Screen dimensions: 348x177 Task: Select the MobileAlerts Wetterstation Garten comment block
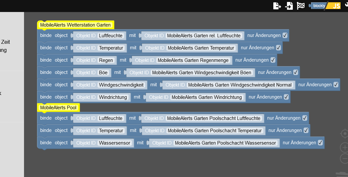pyautogui.click(x=75, y=25)
